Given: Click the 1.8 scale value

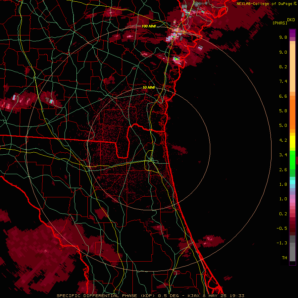Looking at the screenshot, I should click(283, 184).
